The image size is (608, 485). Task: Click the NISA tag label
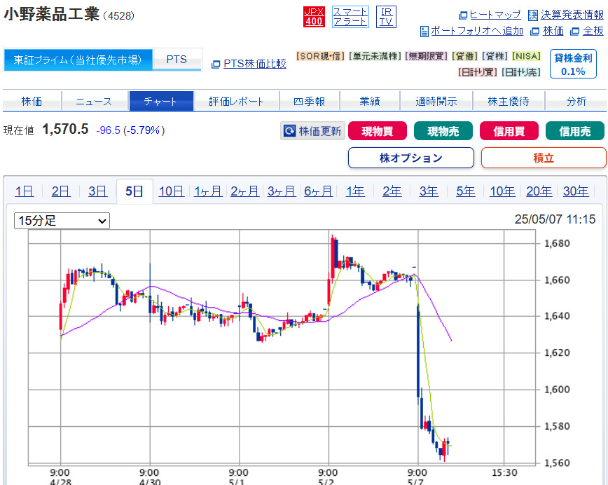[x=527, y=56]
